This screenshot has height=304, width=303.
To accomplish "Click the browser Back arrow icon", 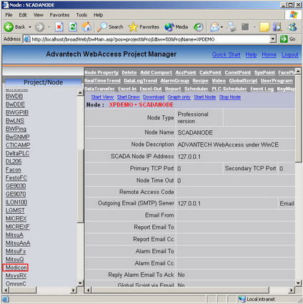I will click(x=9, y=27).
